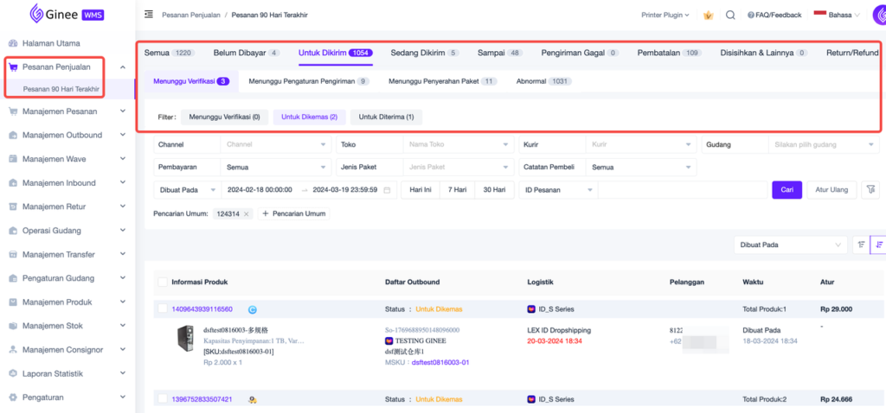
Task: Tick the select-all checkbox beside Informasi Produk
Action: pos(163,282)
